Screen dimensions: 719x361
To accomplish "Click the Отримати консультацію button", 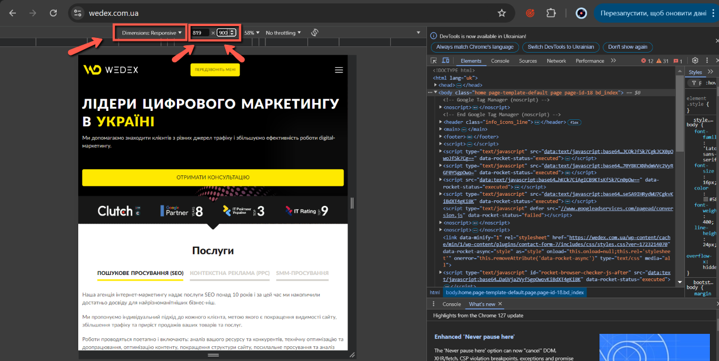I will point(213,177).
